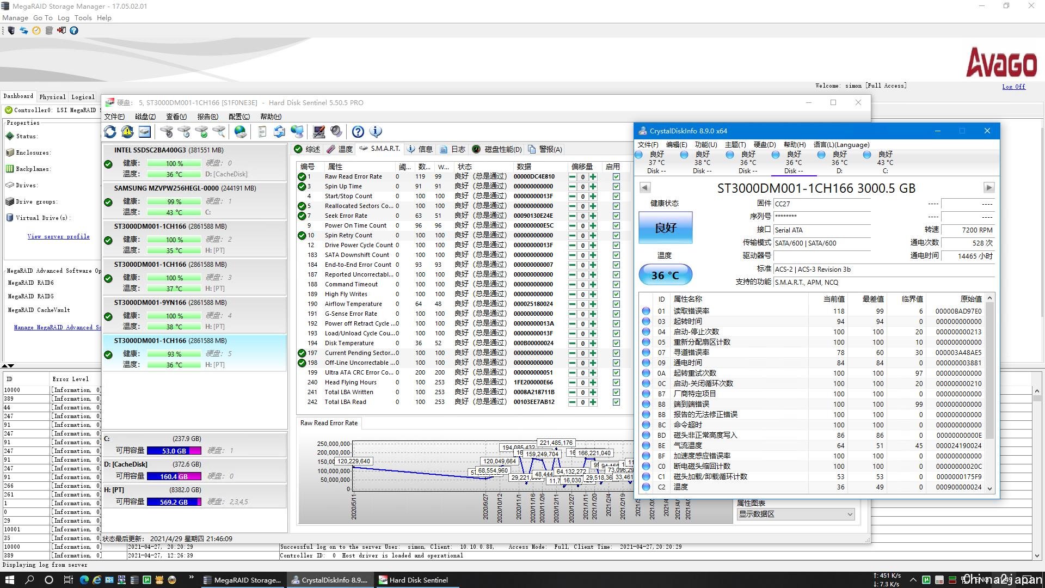Screen dimensions: 1045x588
Task: Open Microsoft Edge from the taskbar
Action: [84, 580]
